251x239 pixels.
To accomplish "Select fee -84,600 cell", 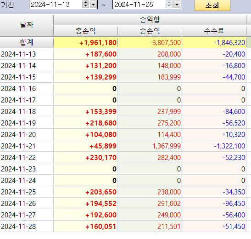I will click(214, 112).
